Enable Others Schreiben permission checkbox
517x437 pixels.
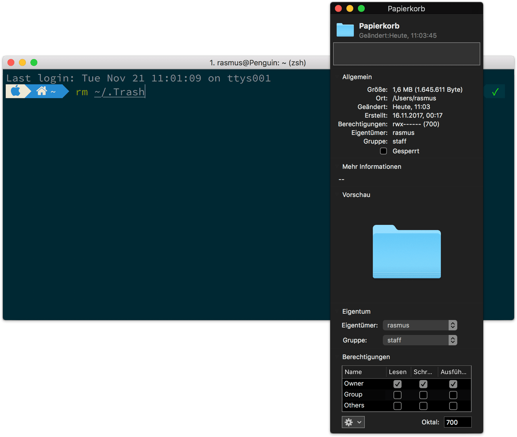point(423,406)
